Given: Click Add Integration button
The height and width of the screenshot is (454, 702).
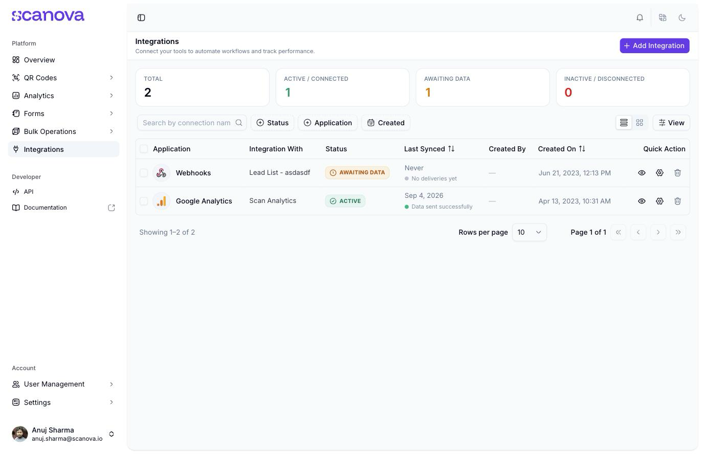Looking at the screenshot, I should [x=654, y=46].
